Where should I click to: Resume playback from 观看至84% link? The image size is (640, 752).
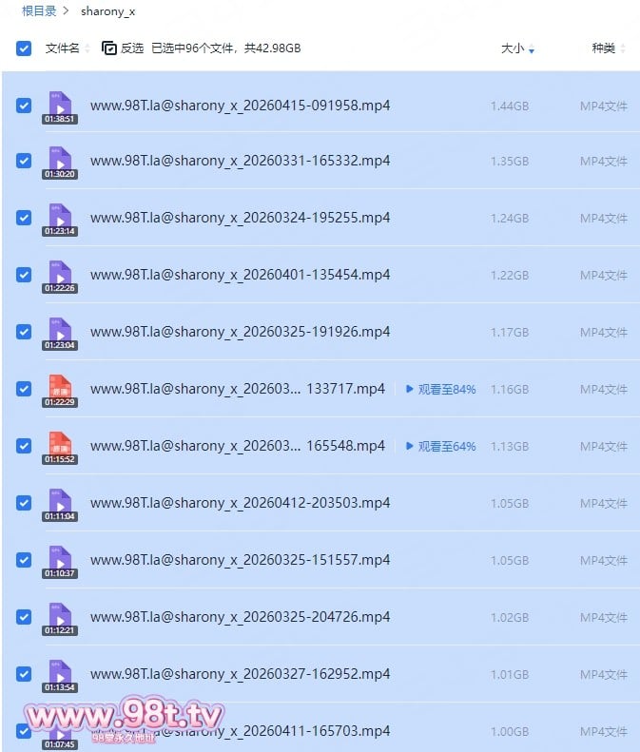[x=440, y=389]
